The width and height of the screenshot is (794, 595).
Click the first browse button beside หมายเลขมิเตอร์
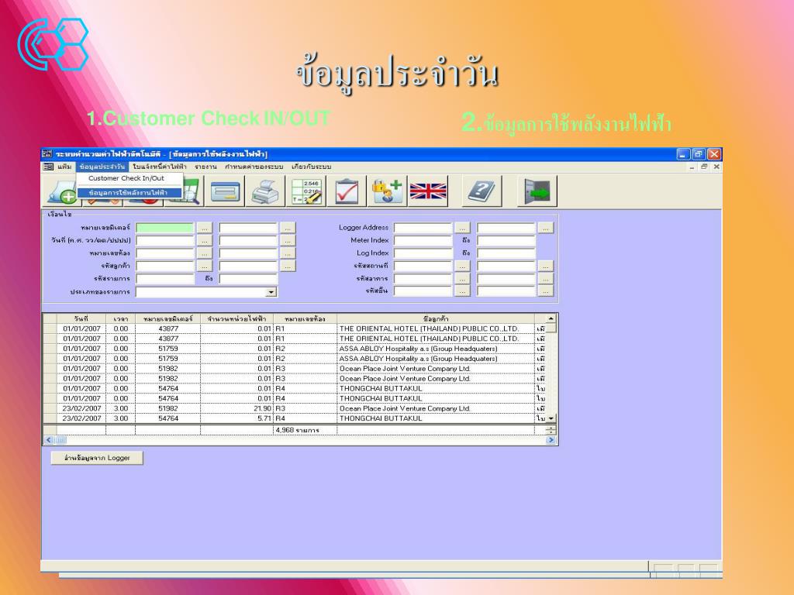[205, 229]
